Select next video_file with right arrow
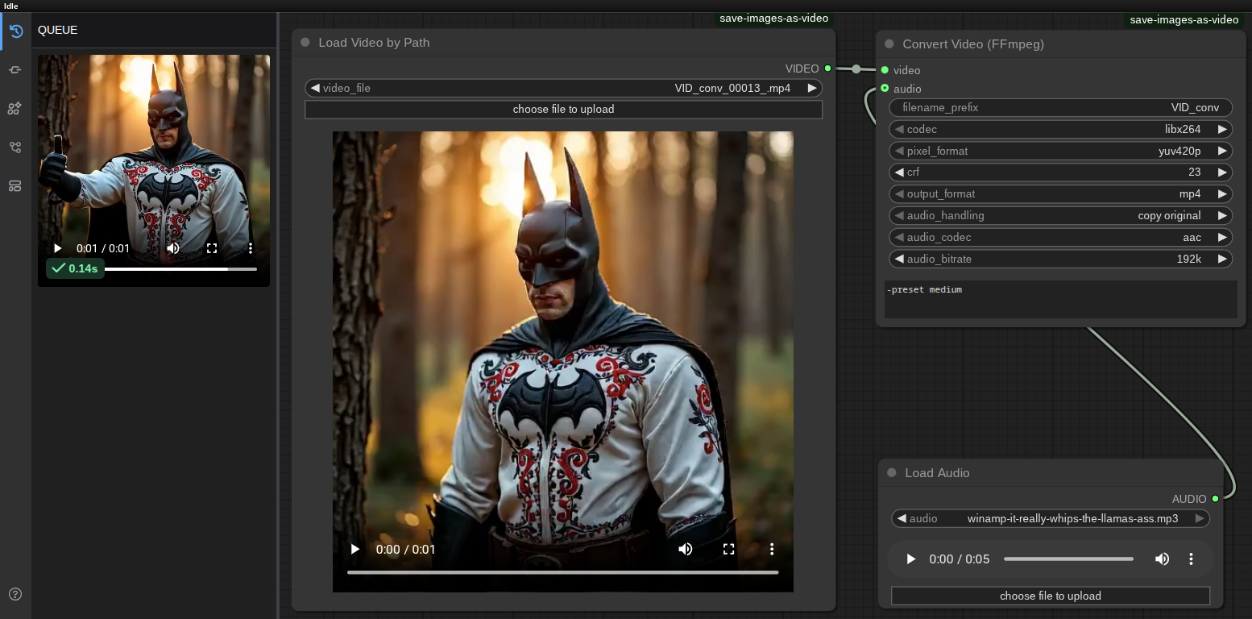This screenshot has width=1252, height=619. tap(812, 88)
